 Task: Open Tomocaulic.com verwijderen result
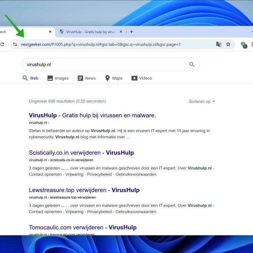(83, 227)
